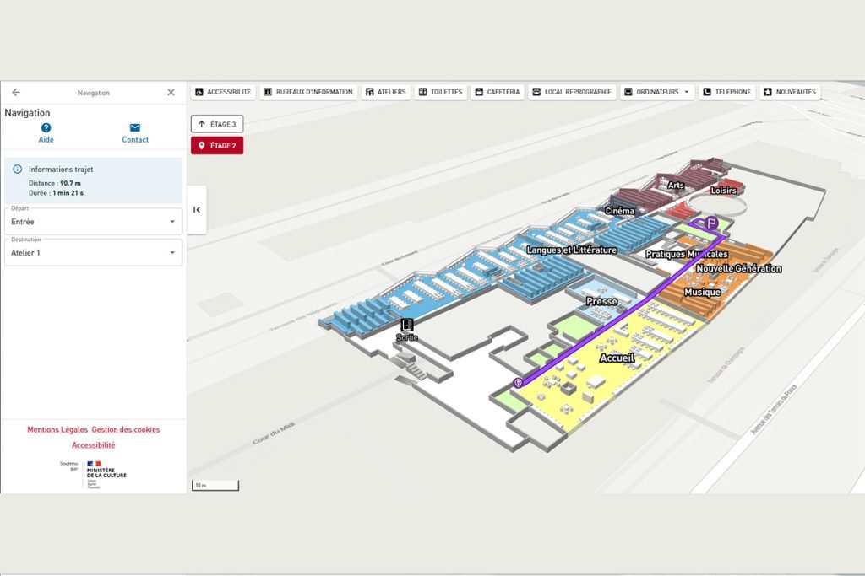Switch to Étage 3 floor

217,124
